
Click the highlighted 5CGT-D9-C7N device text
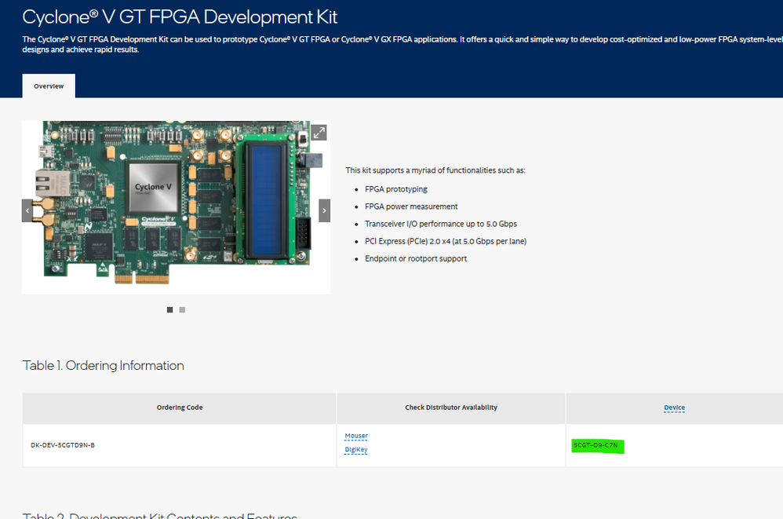click(x=596, y=446)
